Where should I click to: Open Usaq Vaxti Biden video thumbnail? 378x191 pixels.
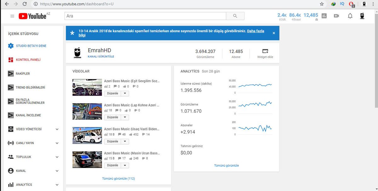coord(87,135)
